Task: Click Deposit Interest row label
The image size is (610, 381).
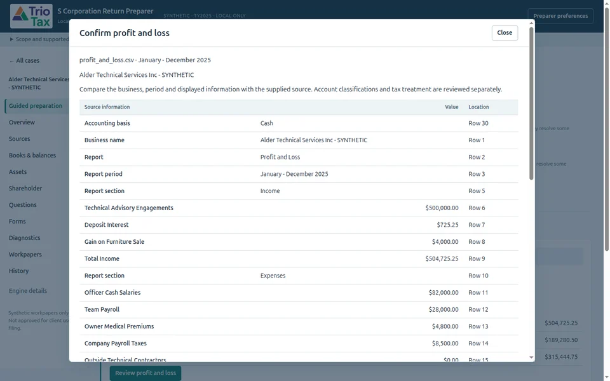Action: pos(106,225)
